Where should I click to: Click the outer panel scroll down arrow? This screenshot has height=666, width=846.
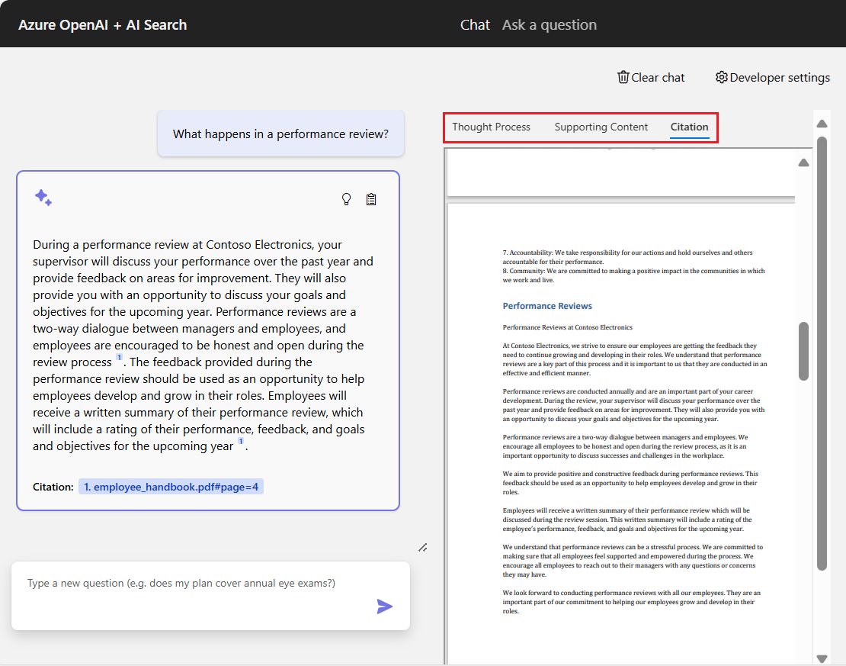(x=822, y=658)
